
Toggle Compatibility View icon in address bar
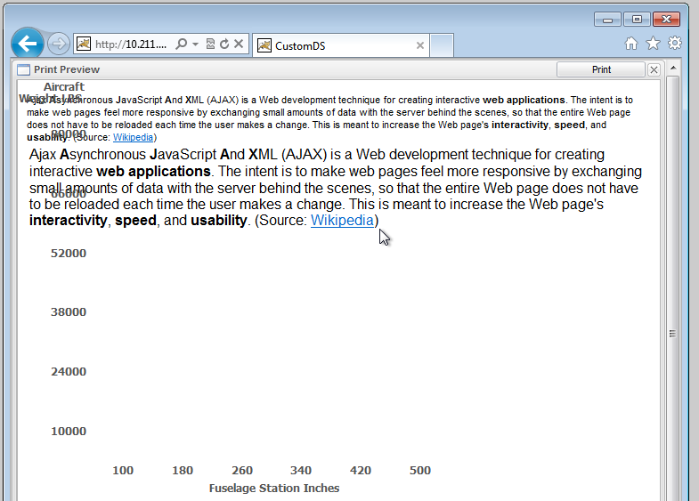click(210, 44)
